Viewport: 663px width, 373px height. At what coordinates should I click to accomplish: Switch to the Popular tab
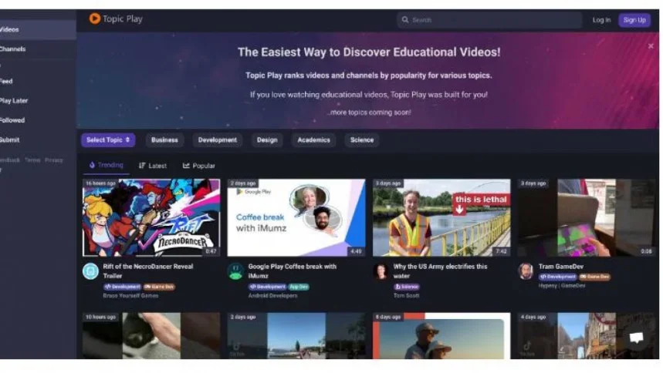tap(199, 166)
